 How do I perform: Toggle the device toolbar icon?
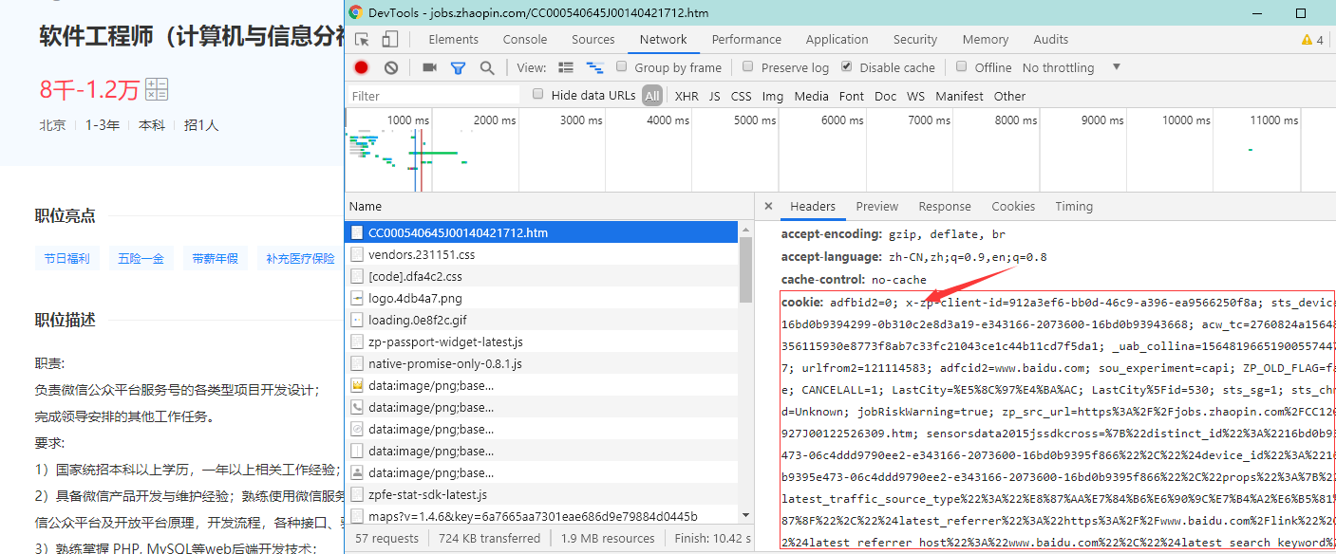pos(390,39)
